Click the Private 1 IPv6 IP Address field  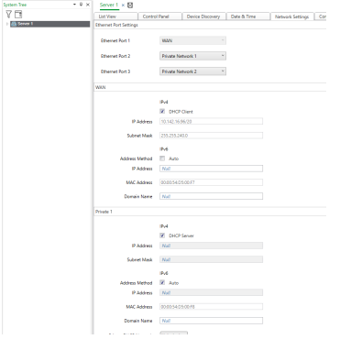pos(211,292)
